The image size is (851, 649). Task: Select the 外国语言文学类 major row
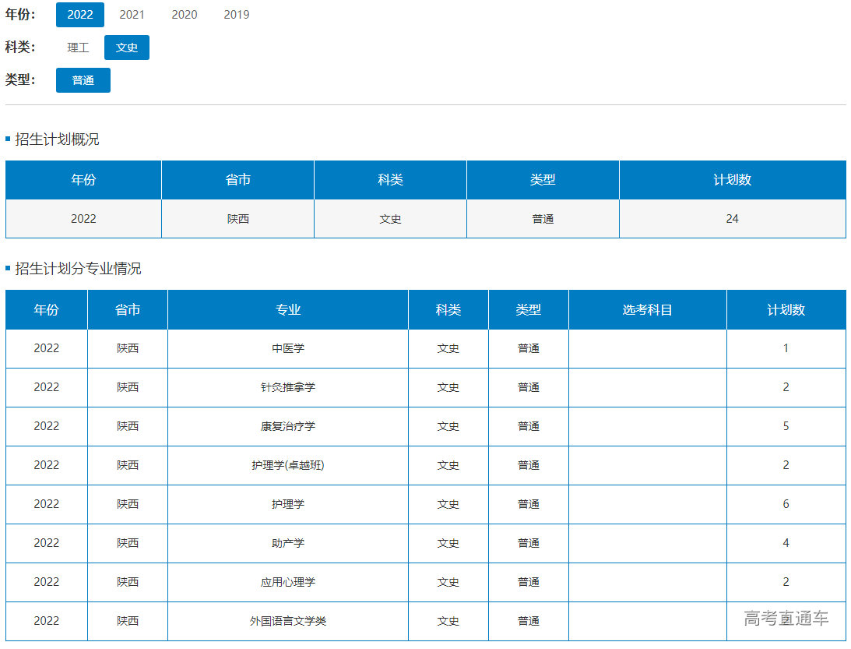pos(288,622)
